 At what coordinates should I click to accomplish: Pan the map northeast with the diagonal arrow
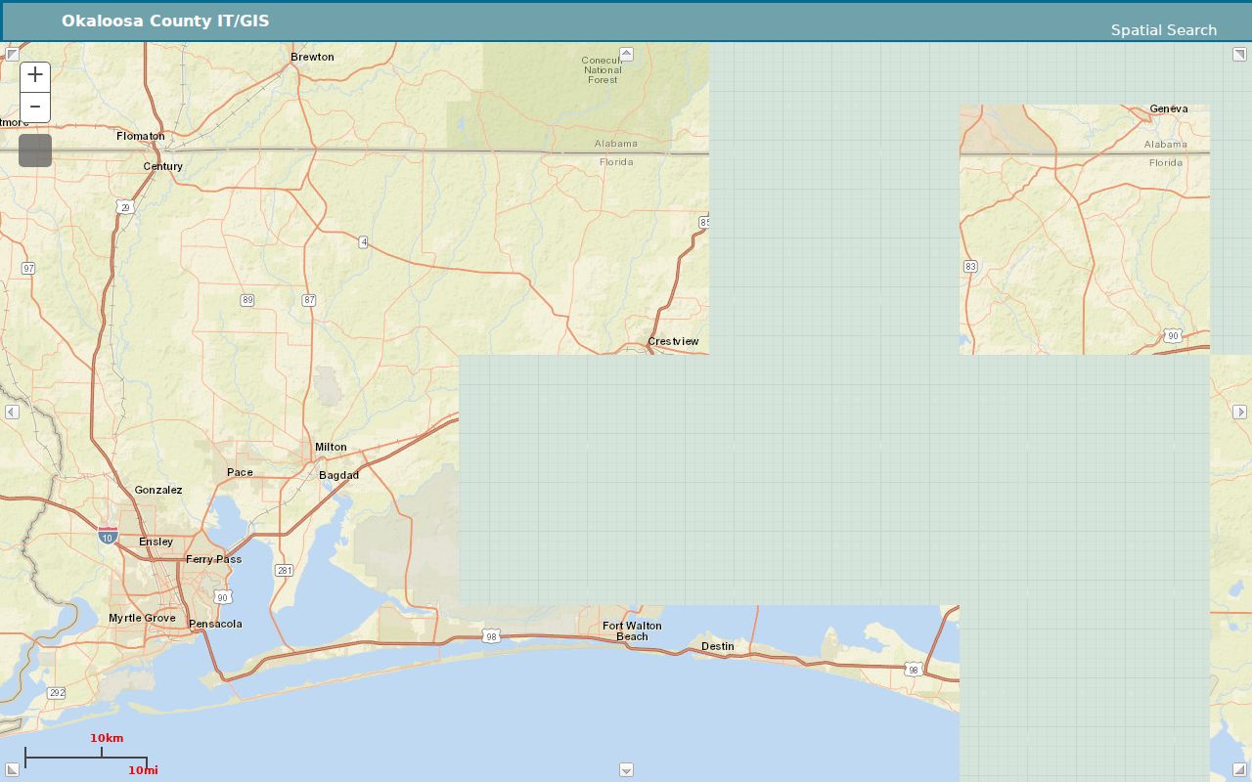(1239, 54)
